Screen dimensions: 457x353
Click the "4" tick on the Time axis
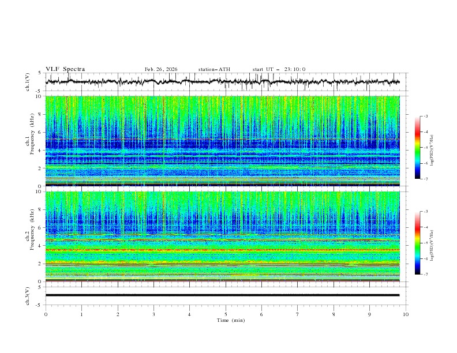point(189,314)
